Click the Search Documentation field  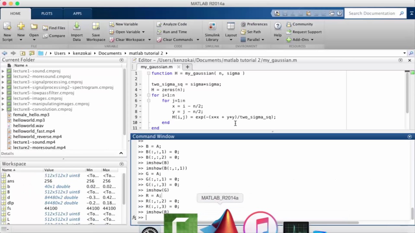coord(372,13)
